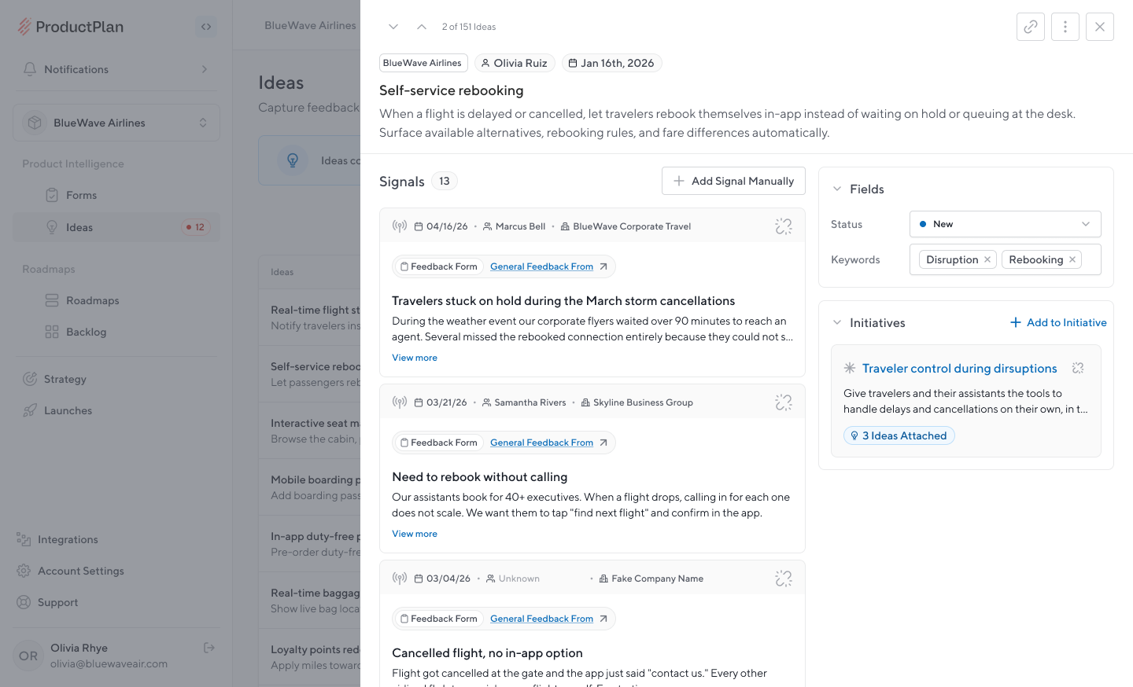Click the initiative asterisk icon beside Traveler control
The height and width of the screenshot is (687, 1133).
850,368
